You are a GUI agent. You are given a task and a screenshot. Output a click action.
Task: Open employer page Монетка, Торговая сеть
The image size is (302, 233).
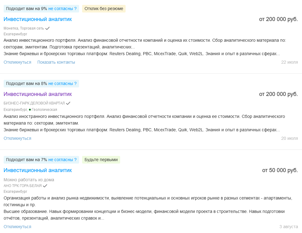pyautogui.click(x=24, y=28)
